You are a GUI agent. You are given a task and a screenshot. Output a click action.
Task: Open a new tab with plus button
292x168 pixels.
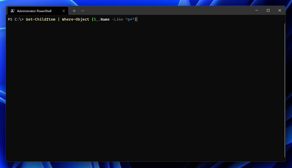[x=74, y=11]
